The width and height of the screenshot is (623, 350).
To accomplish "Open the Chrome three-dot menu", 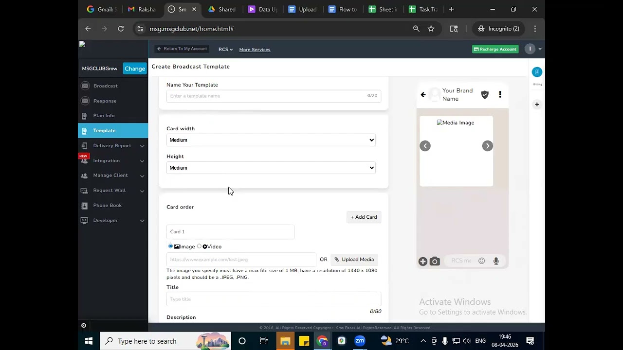I will [x=535, y=29].
